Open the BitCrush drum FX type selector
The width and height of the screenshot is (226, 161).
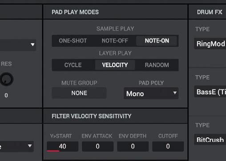click(210, 140)
